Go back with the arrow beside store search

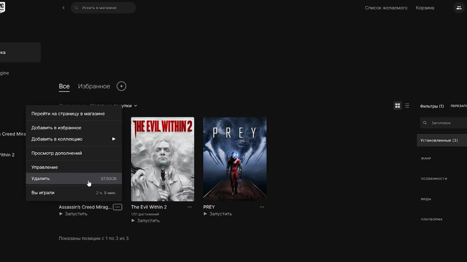[63, 8]
